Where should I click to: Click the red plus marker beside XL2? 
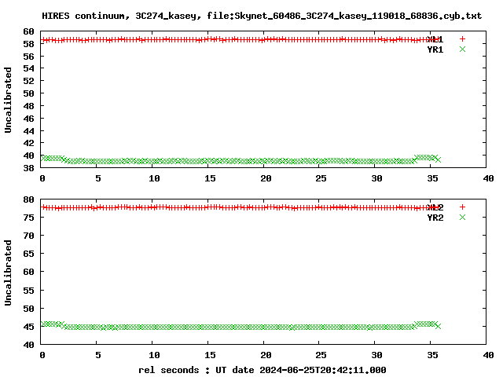pyautogui.click(x=462, y=207)
